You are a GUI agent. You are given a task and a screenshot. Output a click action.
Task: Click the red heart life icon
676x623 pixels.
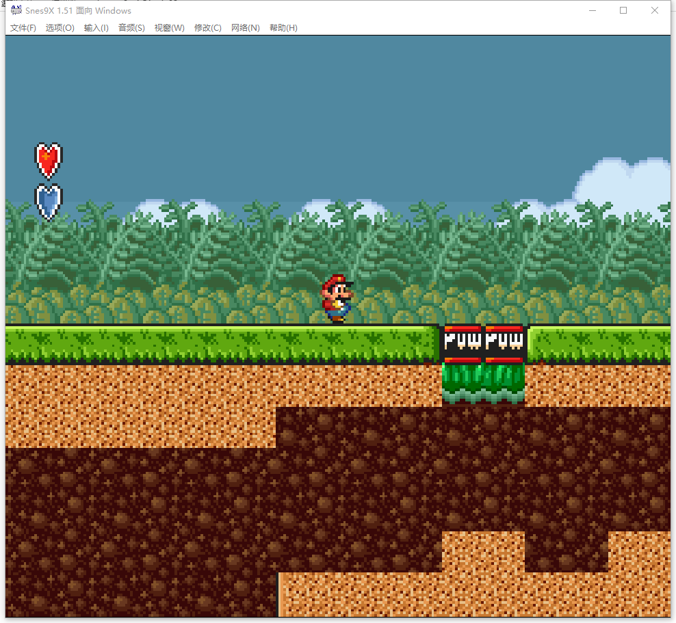pyautogui.click(x=49, y=161)
